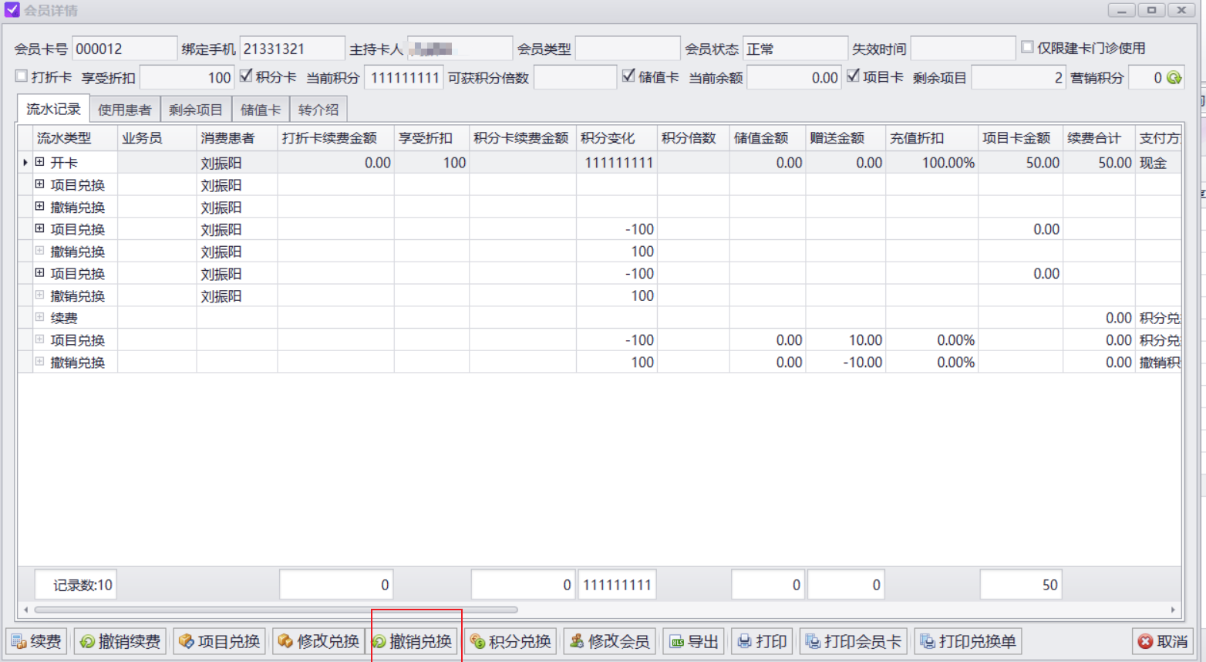Click the 当前余额 field showing 0.00

coord(794,78)
